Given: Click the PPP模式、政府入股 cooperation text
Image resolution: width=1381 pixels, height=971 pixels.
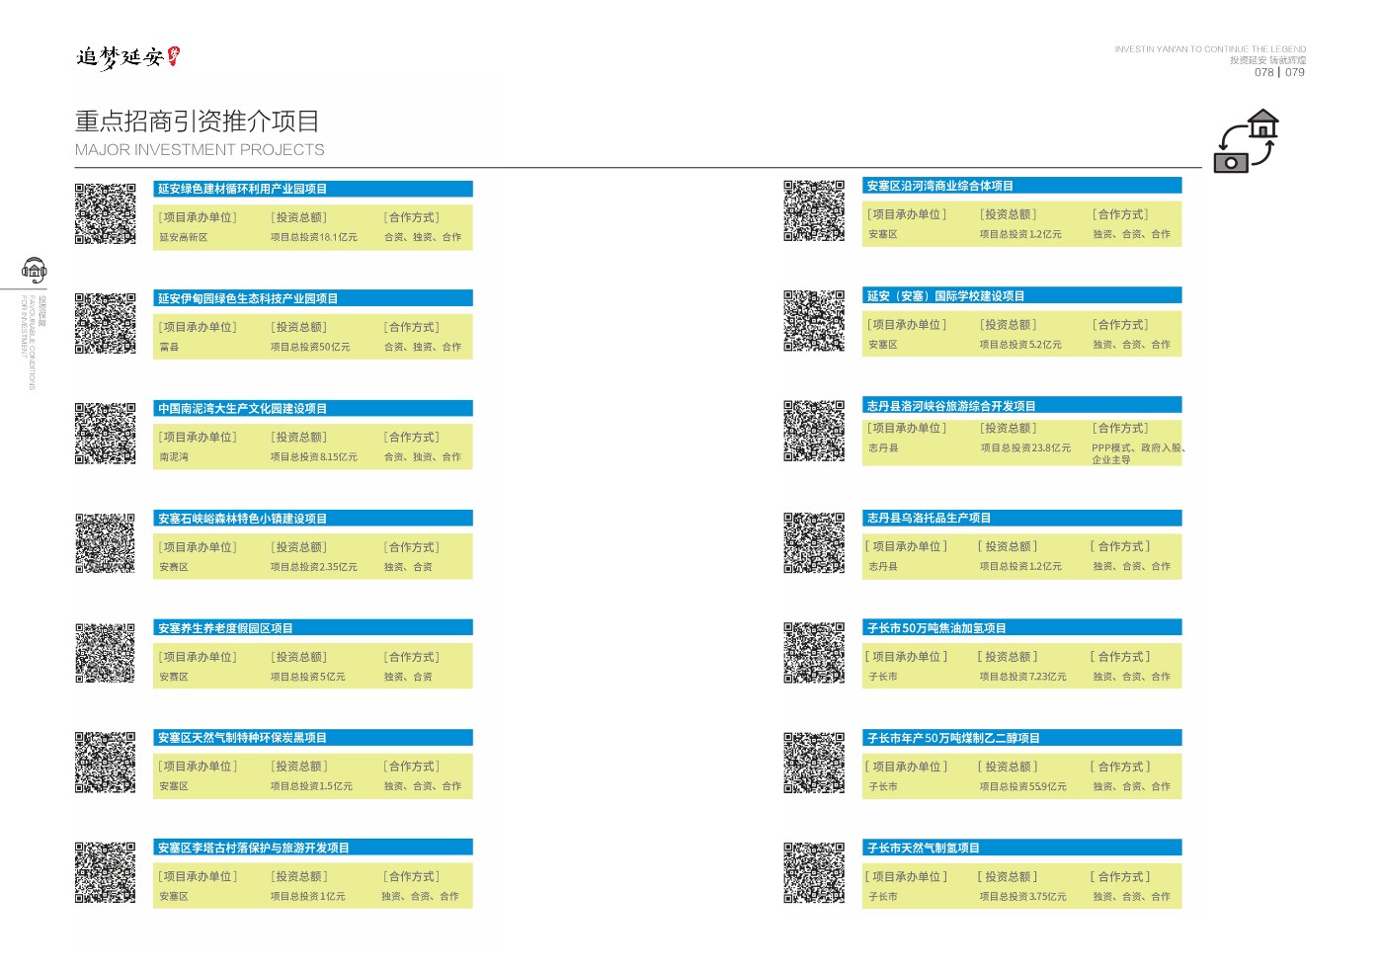Looking at the screenshot, I should [x=1136, y=448].
